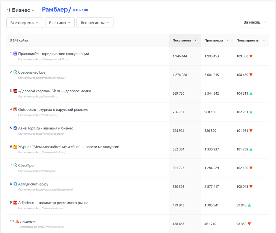Sort table by Просмотры column
The height and width of the screenshot is (233, 276).
click(216, 41)
